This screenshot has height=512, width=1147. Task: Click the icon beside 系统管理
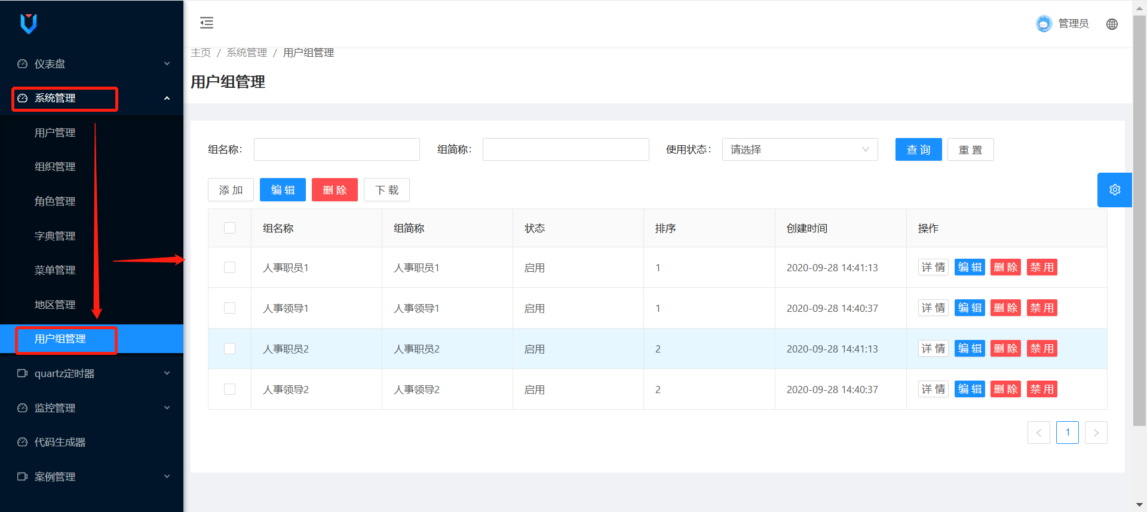pyautogui.click(x=22, y=98)
